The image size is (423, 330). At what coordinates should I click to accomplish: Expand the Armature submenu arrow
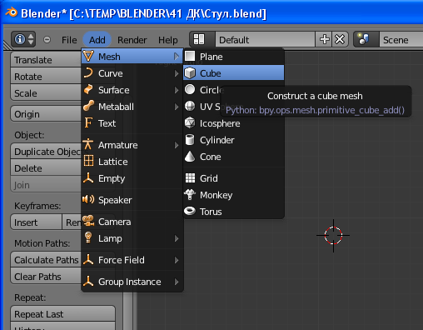pos(177,145)
